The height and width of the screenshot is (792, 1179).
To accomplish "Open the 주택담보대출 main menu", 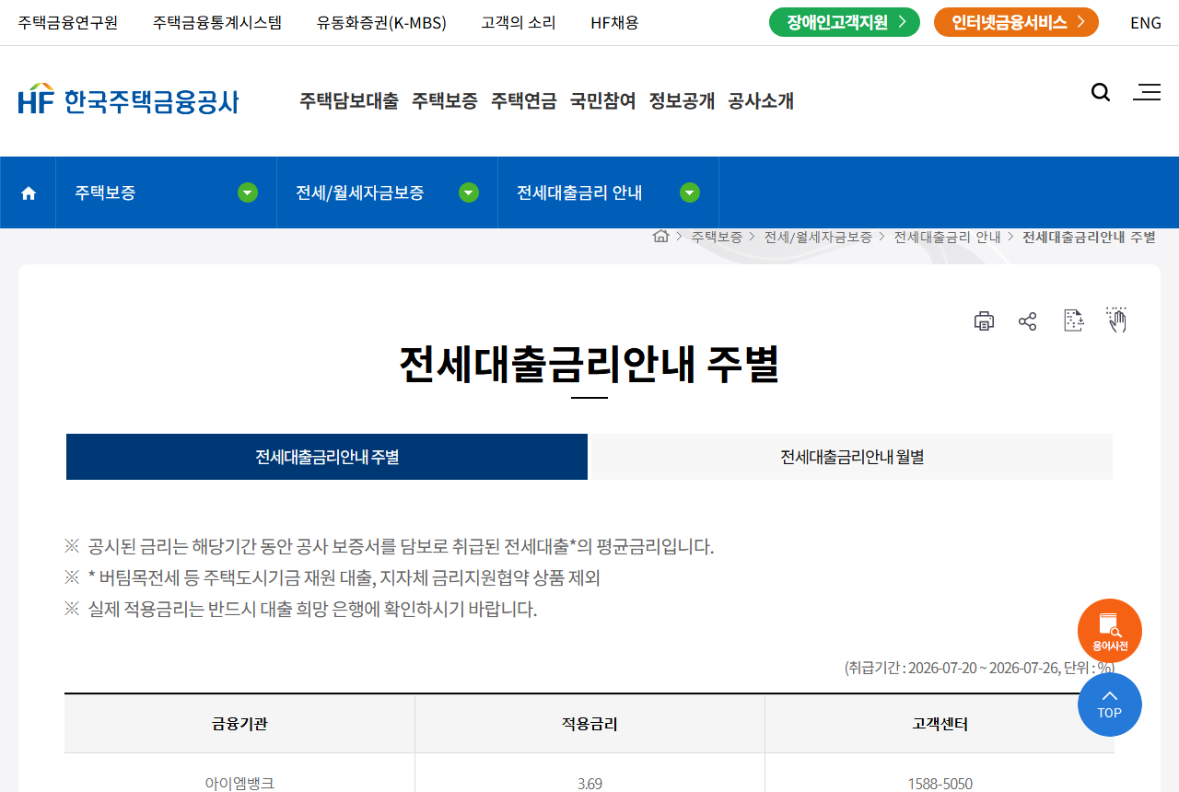I will 349,101.
